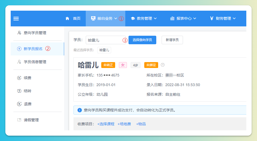The width and height of the screenshot is (257, 141).
Task: Click birthday value 2019-01-01
Action: pos(106,85)
